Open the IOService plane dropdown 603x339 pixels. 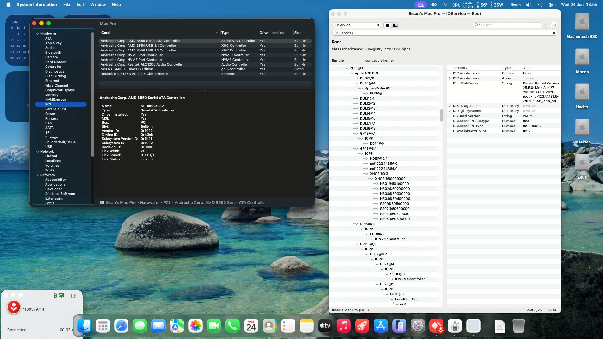[x=356, y=25]
